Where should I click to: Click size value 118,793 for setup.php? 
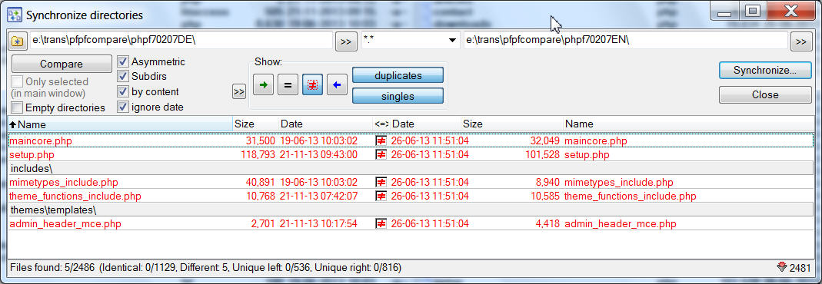(x=258, y=155)
